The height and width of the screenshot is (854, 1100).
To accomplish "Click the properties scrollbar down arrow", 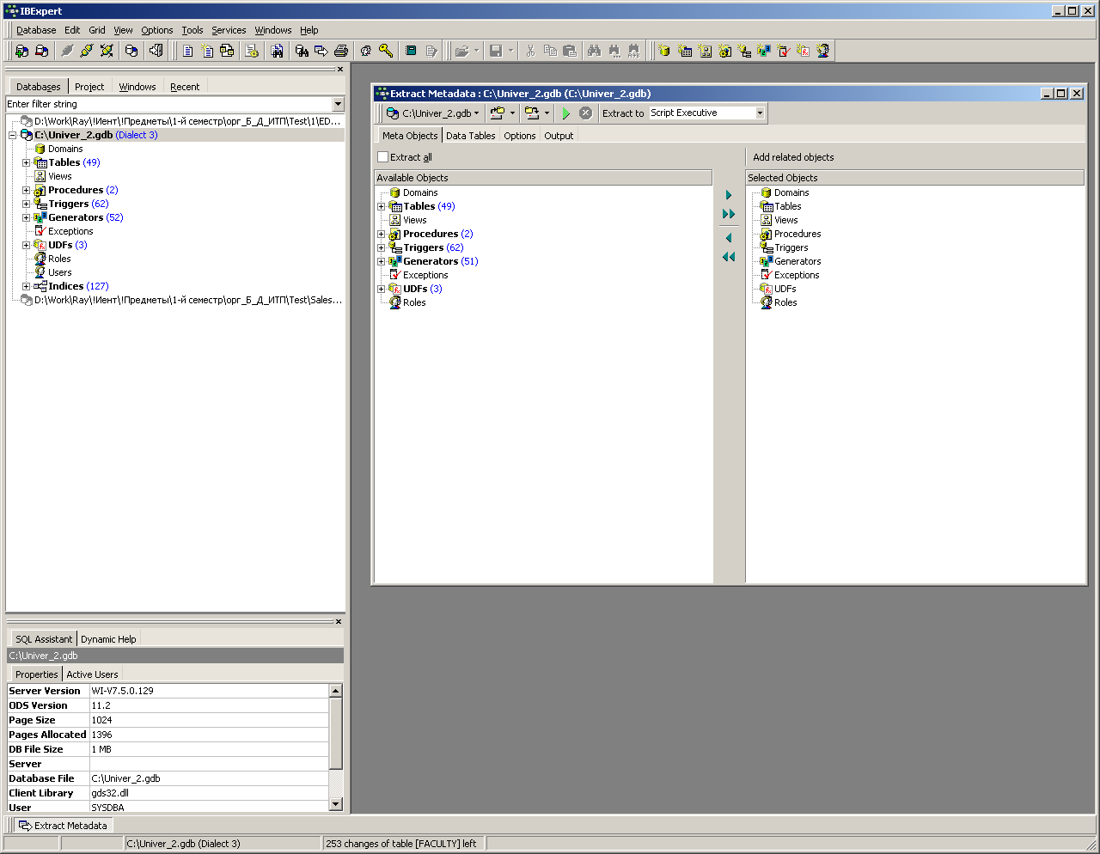I will coord(336,804).
